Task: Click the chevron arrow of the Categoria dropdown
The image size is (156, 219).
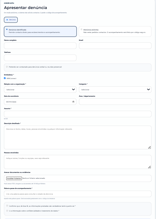Action: coord(148,89)
